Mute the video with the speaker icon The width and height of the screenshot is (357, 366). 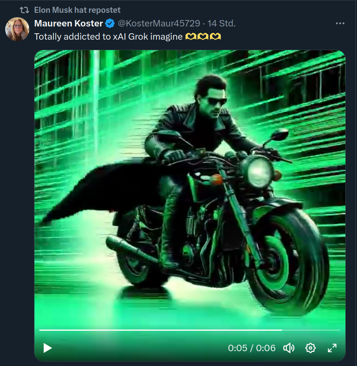tap(289, 348)
